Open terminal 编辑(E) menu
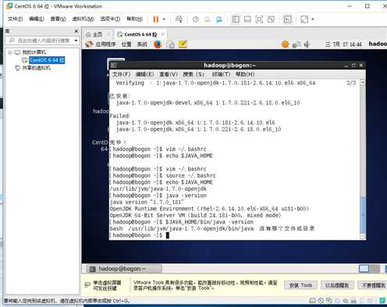Image resolution: width=387 pixels, height=307 pixels. tap(144, 74)
